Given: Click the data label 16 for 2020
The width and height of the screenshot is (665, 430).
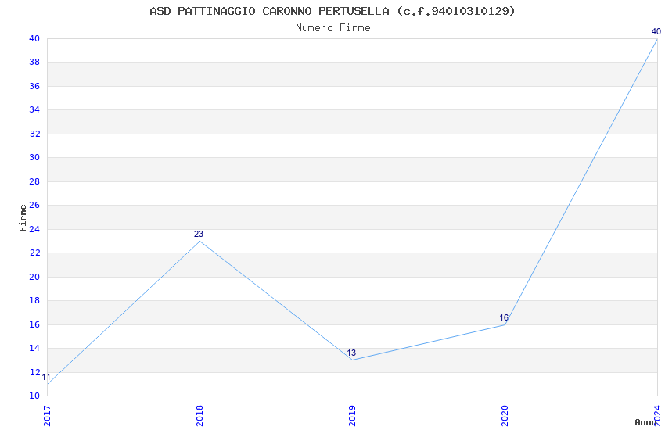Looking at the screenshot, I should (503, 317).
